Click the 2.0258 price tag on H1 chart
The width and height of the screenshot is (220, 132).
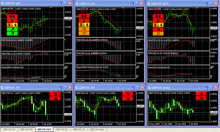point(68,114)
